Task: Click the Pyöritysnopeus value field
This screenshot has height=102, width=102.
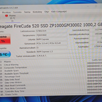Action: point(96,38)
